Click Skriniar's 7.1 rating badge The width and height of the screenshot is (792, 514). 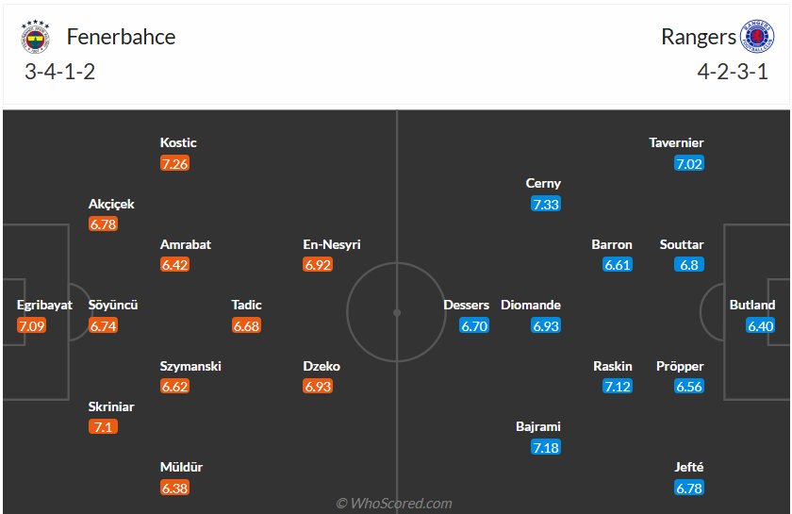(104, 427)
